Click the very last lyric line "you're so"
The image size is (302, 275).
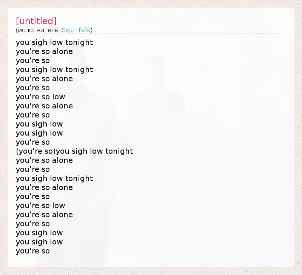33,251
